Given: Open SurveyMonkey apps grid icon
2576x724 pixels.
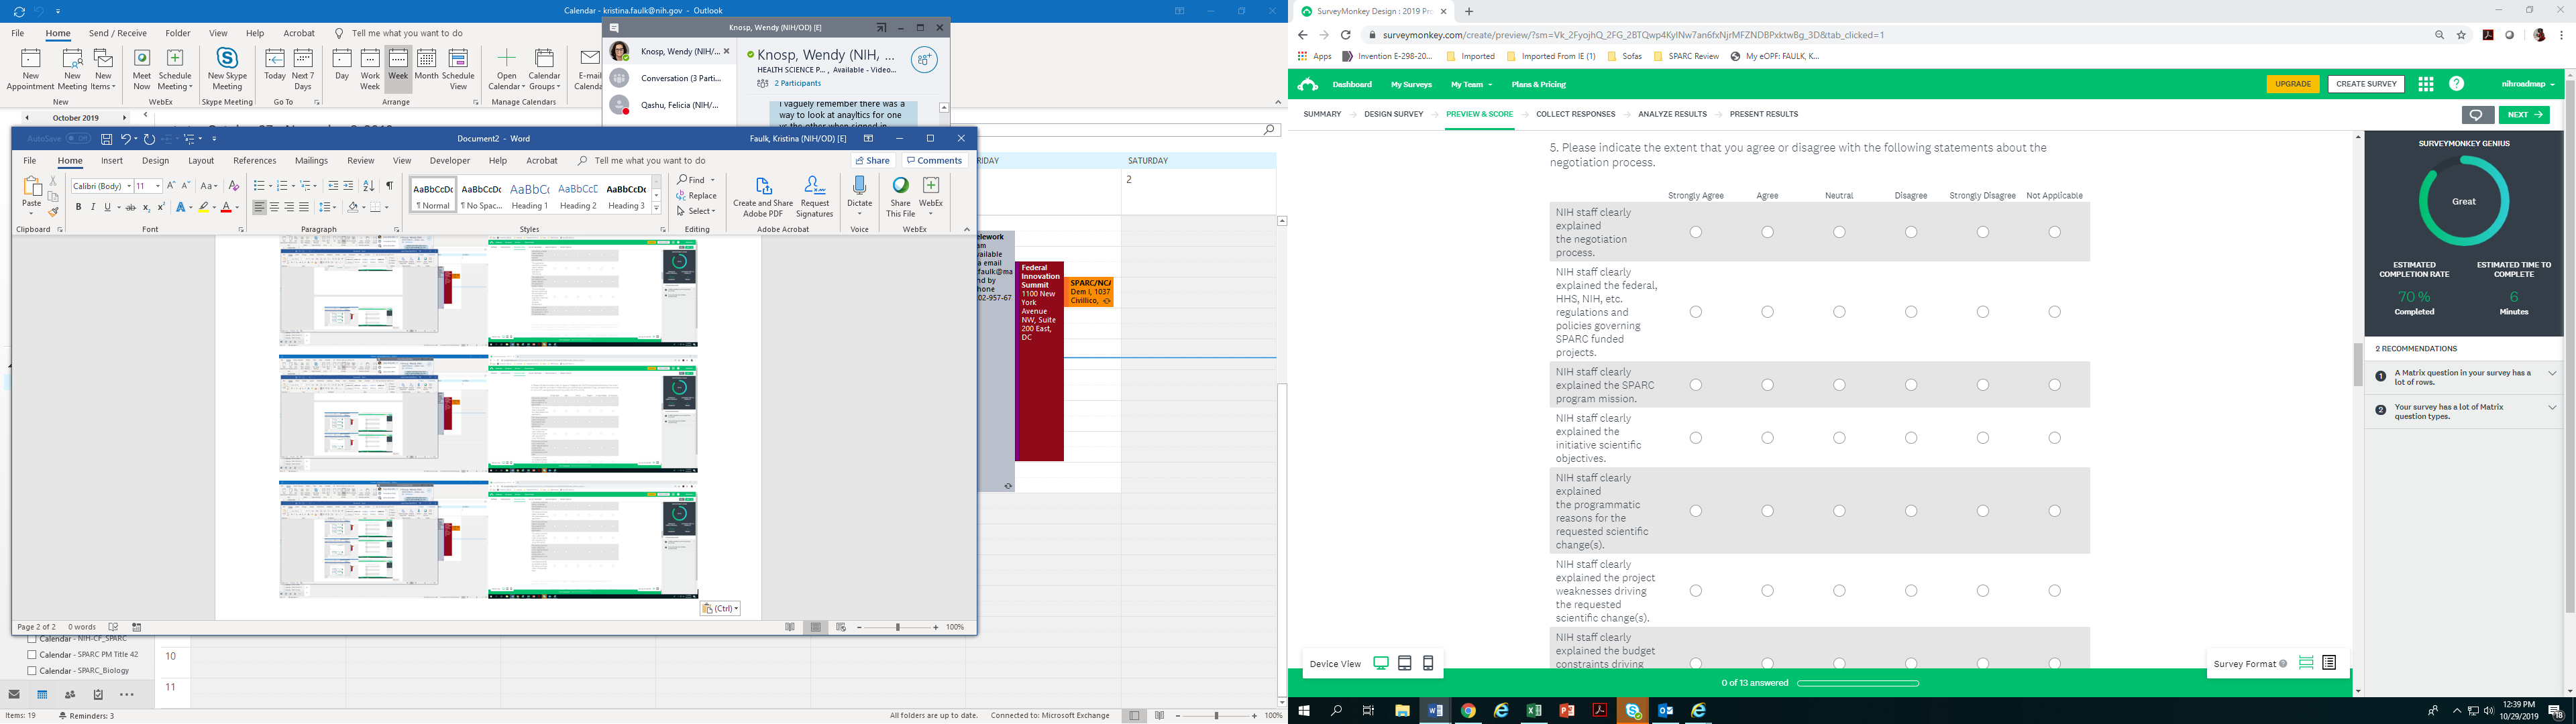Looking at the screenshot, I should click(2425, 84).
